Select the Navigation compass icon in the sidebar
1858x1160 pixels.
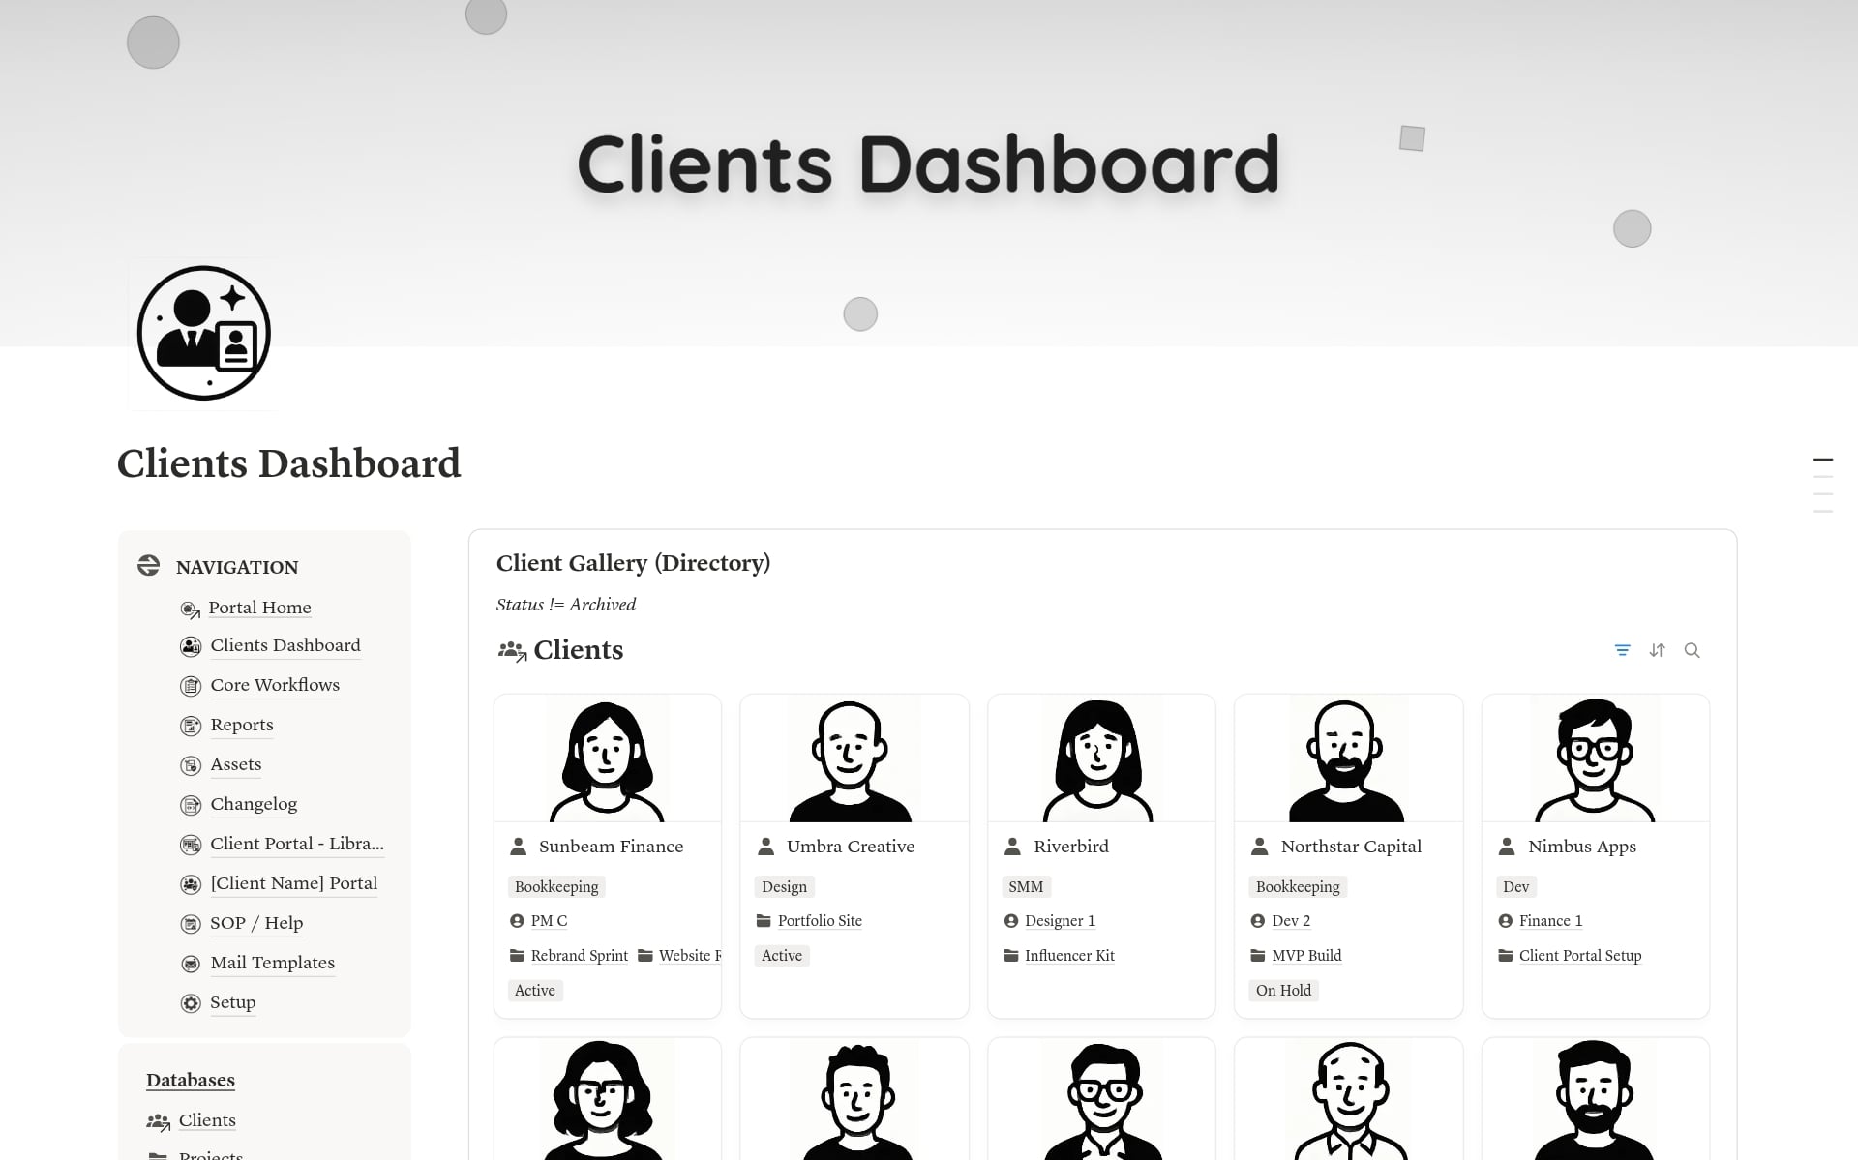click(148, 566)
